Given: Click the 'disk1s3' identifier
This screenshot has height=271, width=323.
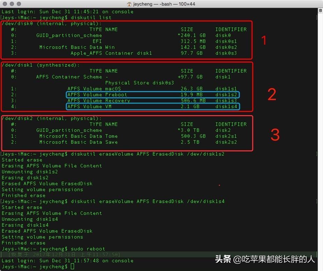Looking at the screenshot, I should pos(226,100).
